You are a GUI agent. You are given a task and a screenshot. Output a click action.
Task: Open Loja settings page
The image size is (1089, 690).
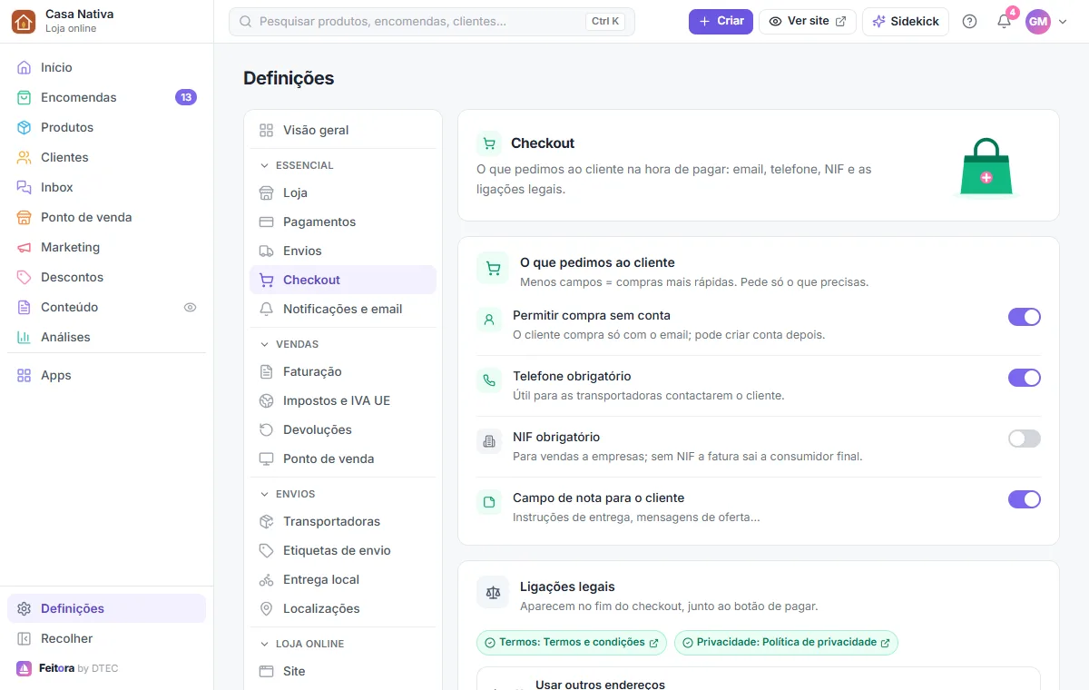coord(343,192)
